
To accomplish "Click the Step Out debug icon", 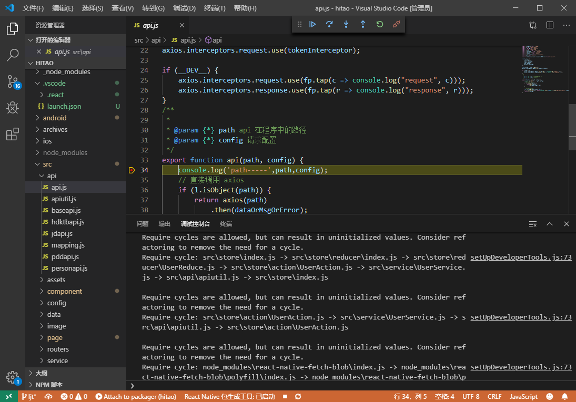I will [363, 24].
